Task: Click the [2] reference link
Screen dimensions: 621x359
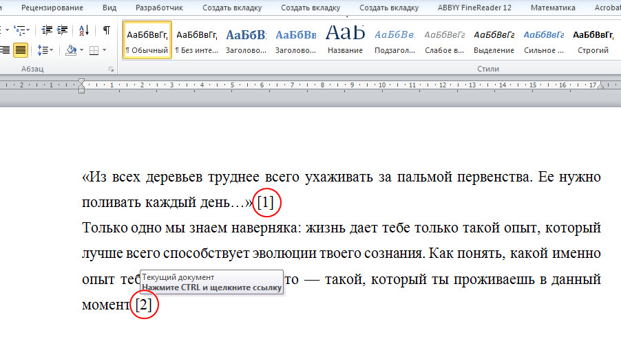Action: pos(143,305)
